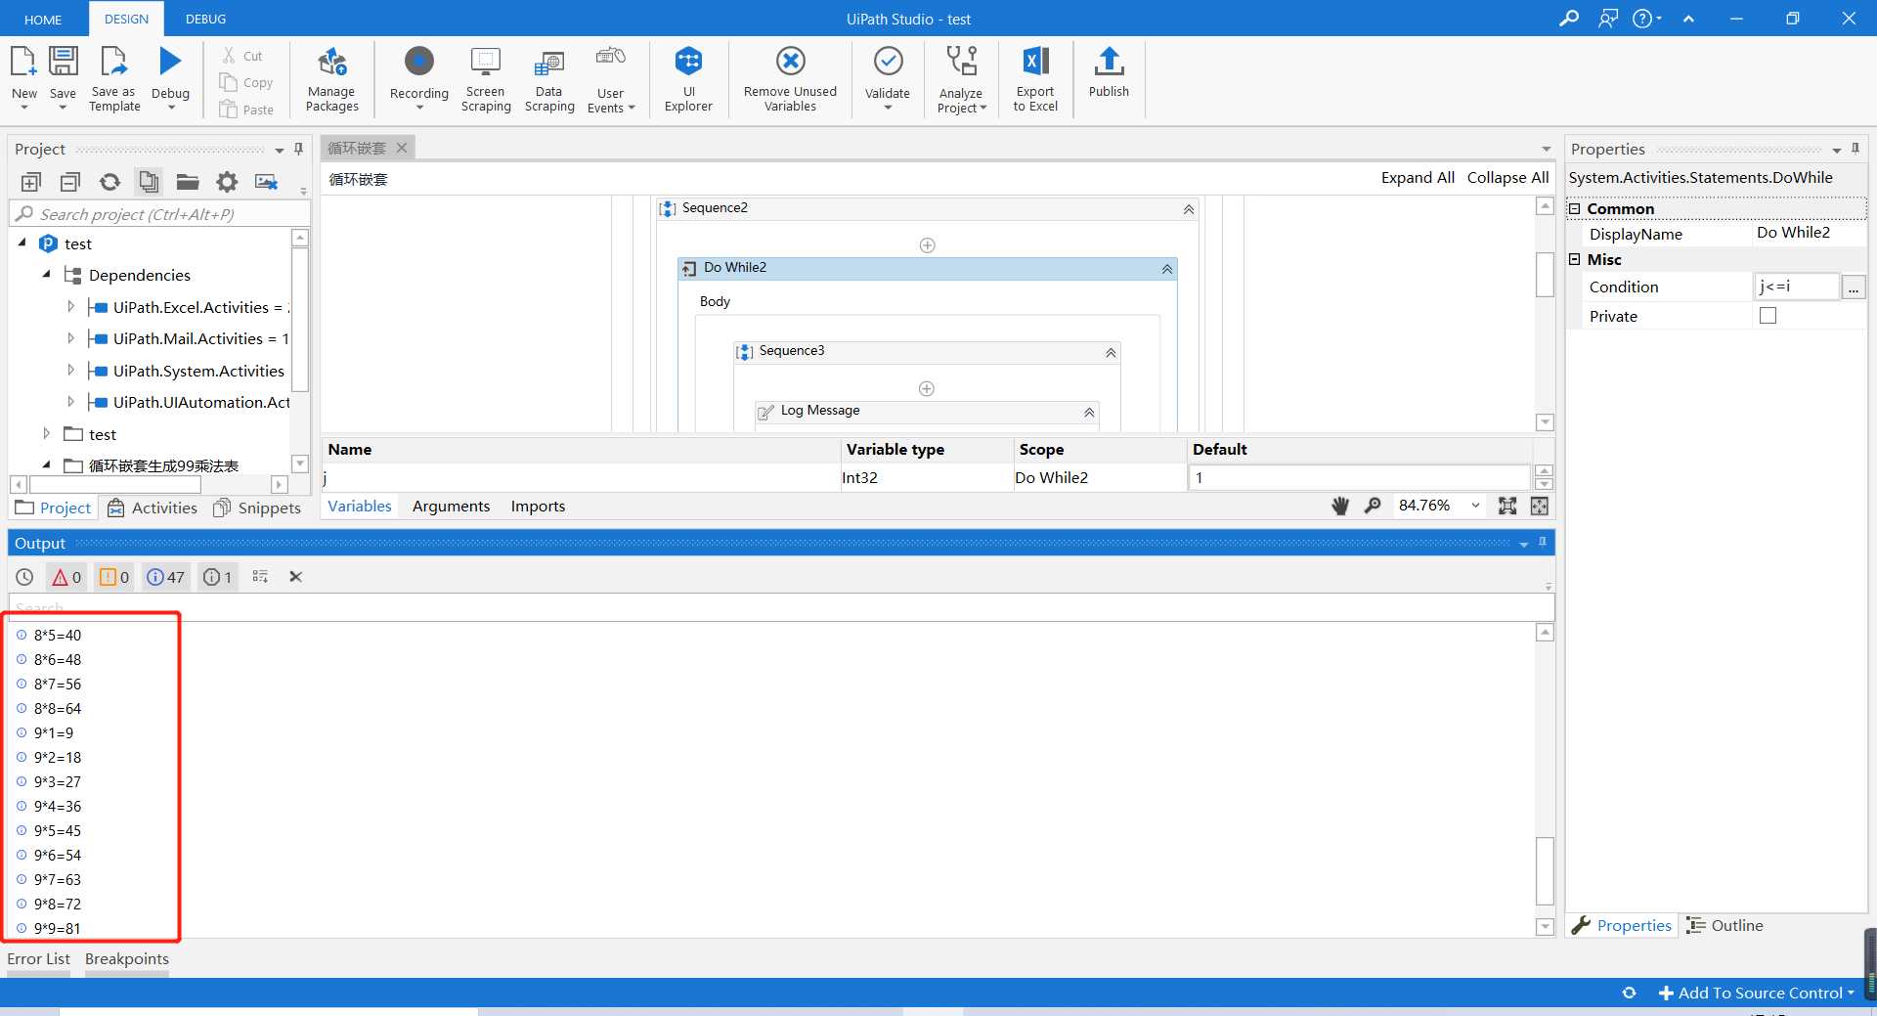
Task: Collapse the Common properties section
Action: click(x=1574, y=208)
